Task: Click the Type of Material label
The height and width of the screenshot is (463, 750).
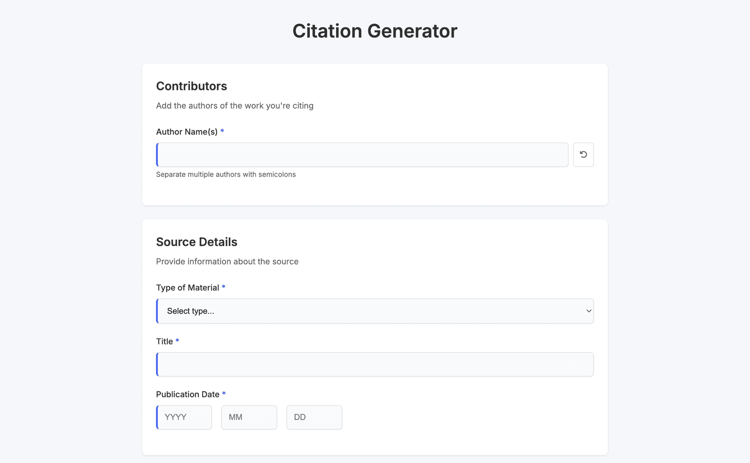Action: coord(188,287)
